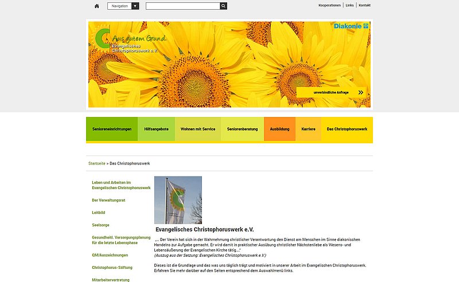Open the Ausbildung menu
Viewport: 459px width, 282px height.
279,129
